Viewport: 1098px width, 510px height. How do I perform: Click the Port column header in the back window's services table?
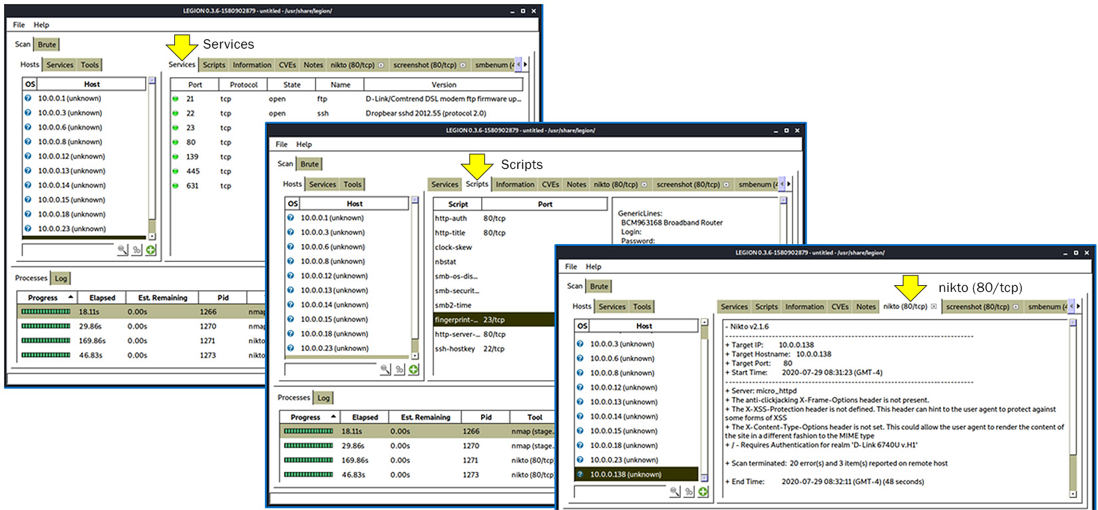pyautogui.click(x=195, y=84)
